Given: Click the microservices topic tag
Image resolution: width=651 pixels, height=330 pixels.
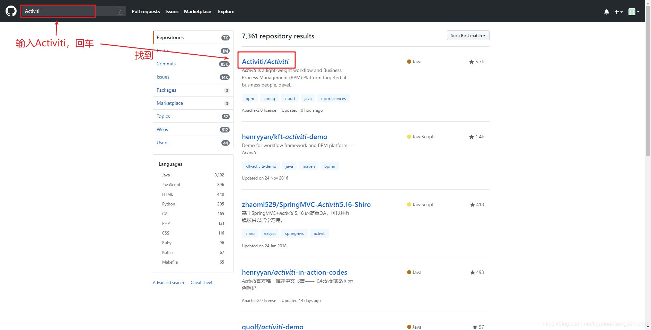Looking at the screenshot, I should pos(333,99).
